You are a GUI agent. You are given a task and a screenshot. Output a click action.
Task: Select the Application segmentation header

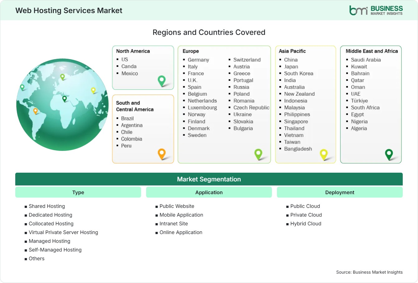coord(209,192)
